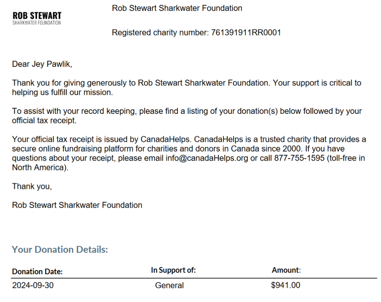
Task: Click the 'North America).' line
Action: point(41,167)
